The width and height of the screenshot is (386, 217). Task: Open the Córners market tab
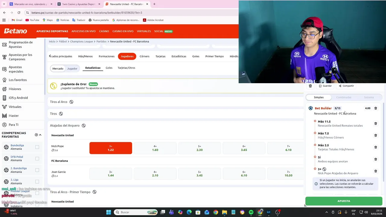click(144, 56)
